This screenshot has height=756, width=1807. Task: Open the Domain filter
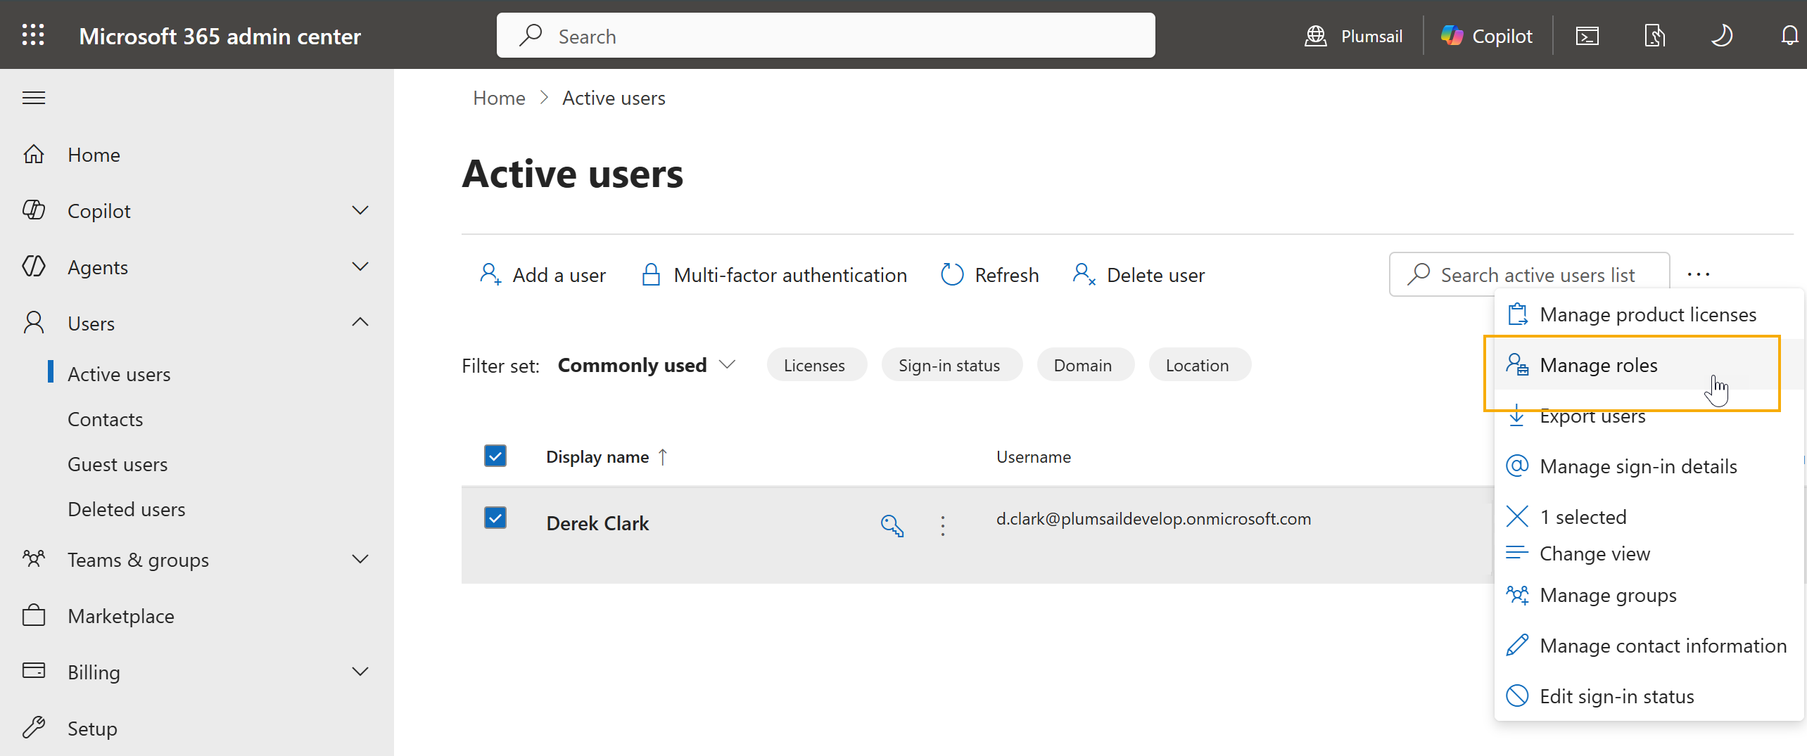pos(1085,365)
